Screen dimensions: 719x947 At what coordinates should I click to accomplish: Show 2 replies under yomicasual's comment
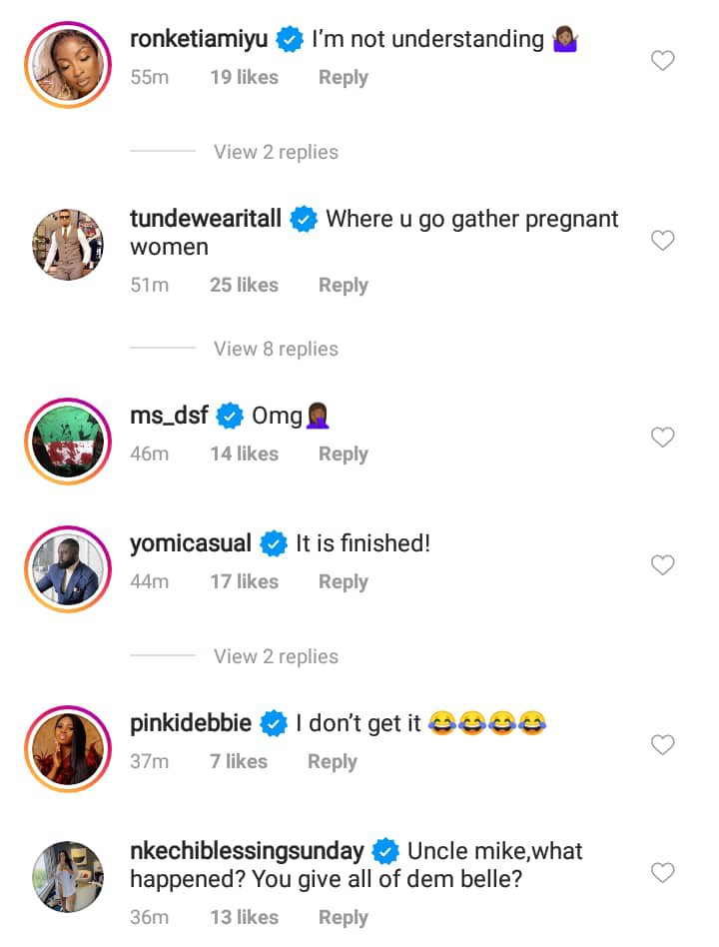(x=276, y=656)
